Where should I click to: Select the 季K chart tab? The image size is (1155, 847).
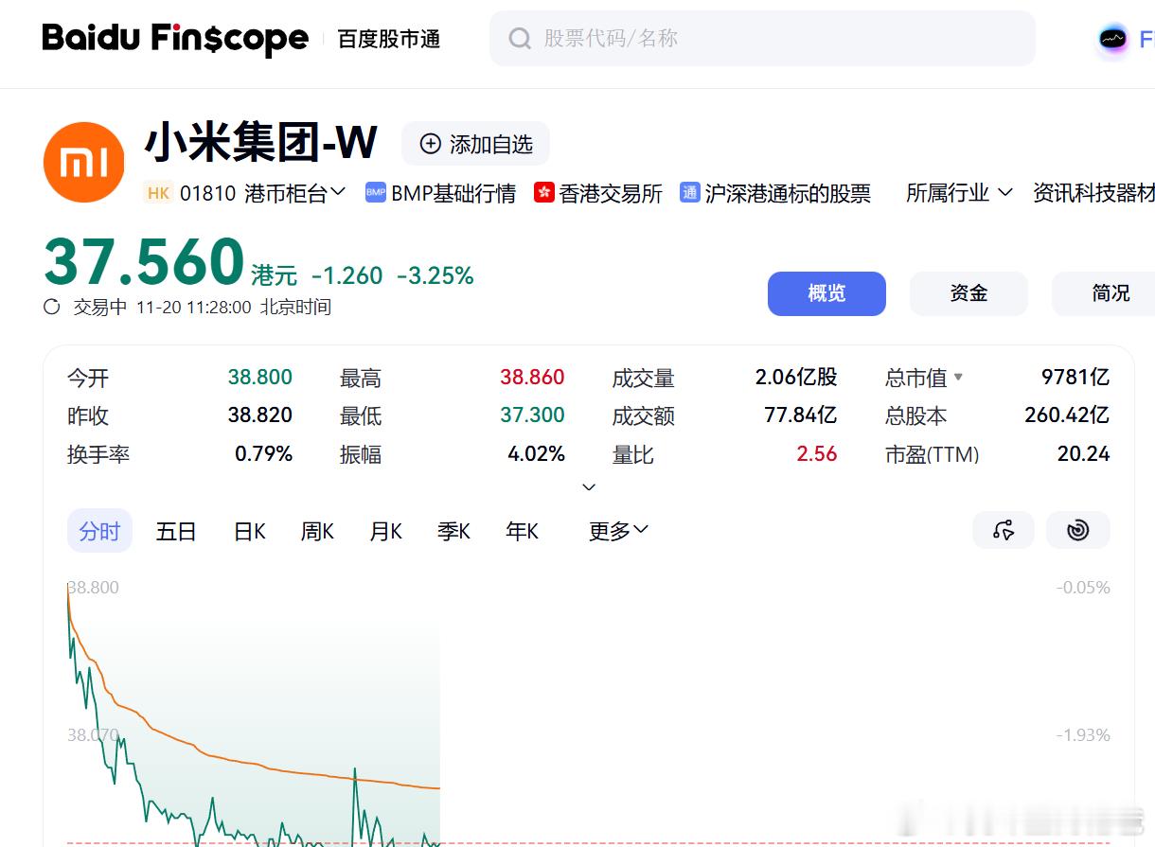454,531
